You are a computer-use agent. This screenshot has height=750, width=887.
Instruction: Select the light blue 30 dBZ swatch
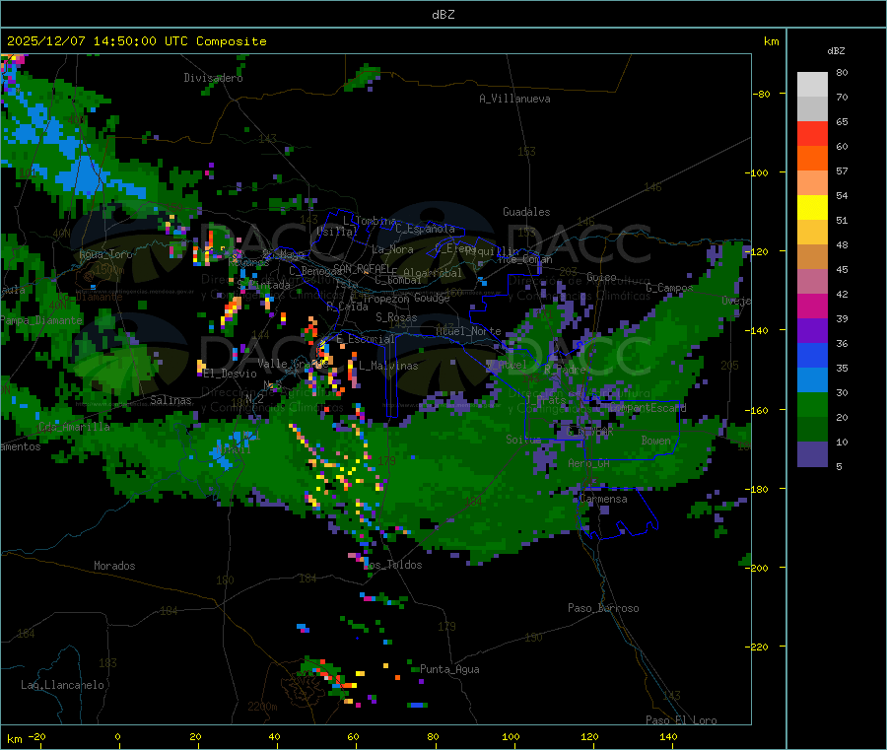812,380
